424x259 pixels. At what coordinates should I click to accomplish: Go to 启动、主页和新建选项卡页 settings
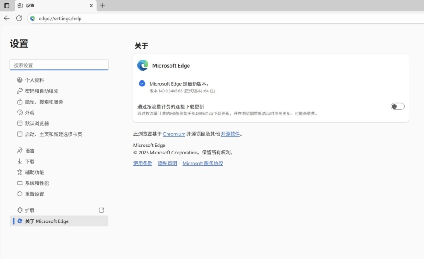point(53,134)
